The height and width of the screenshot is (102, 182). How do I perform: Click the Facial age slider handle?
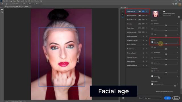click(x=166, y=44)
